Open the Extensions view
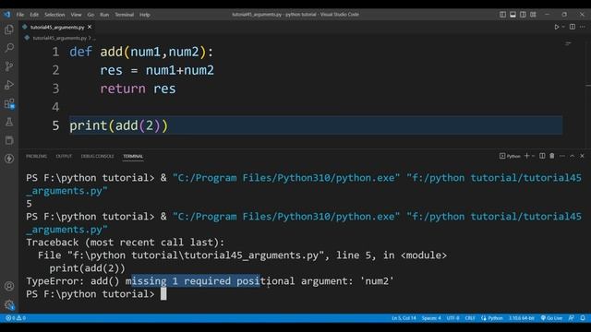This screenshot has width=591, height=332. pyautogui.click(x=9, y=103)
